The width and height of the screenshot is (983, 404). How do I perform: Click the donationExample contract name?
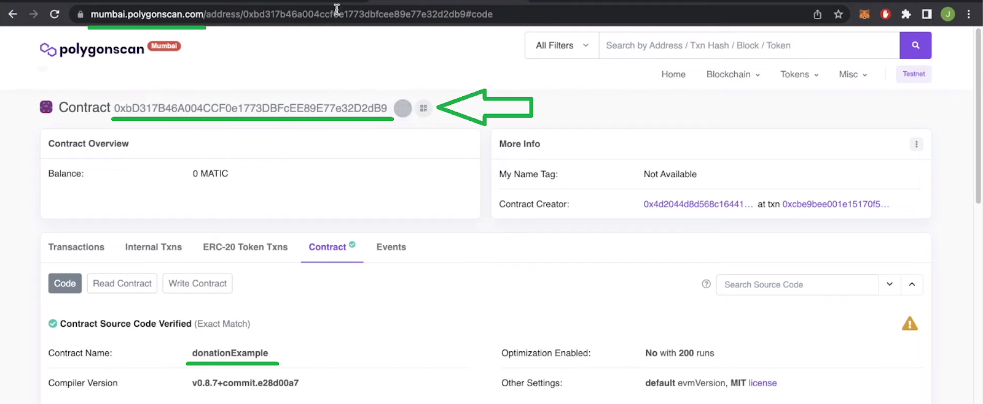click(x=230, y=353)
